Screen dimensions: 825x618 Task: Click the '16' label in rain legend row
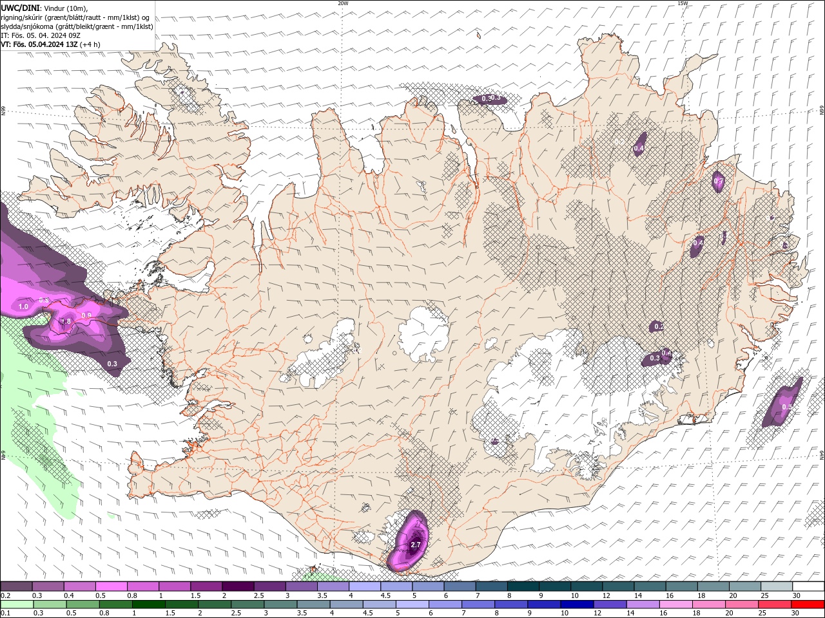pos(663,613)
